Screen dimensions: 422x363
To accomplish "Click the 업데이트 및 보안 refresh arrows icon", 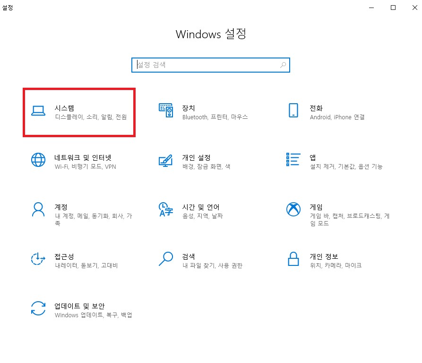I will coord(38,308).
